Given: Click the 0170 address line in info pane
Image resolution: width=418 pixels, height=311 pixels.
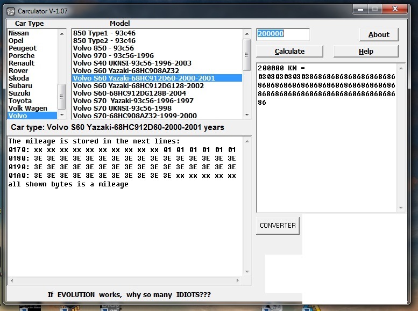Looking at the screenshot, I should (x=122, y=150).
